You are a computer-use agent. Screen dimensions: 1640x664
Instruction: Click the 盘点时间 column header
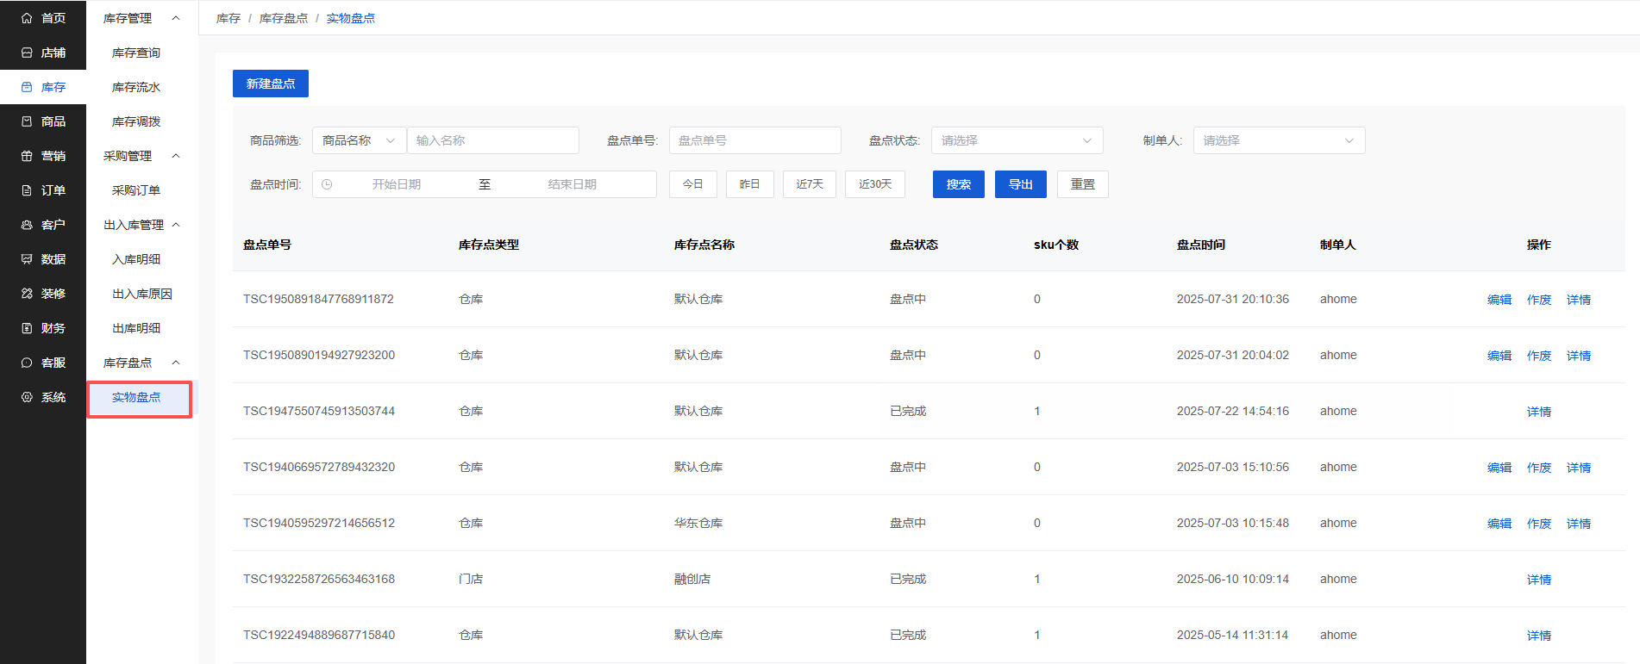(1201, 245)
